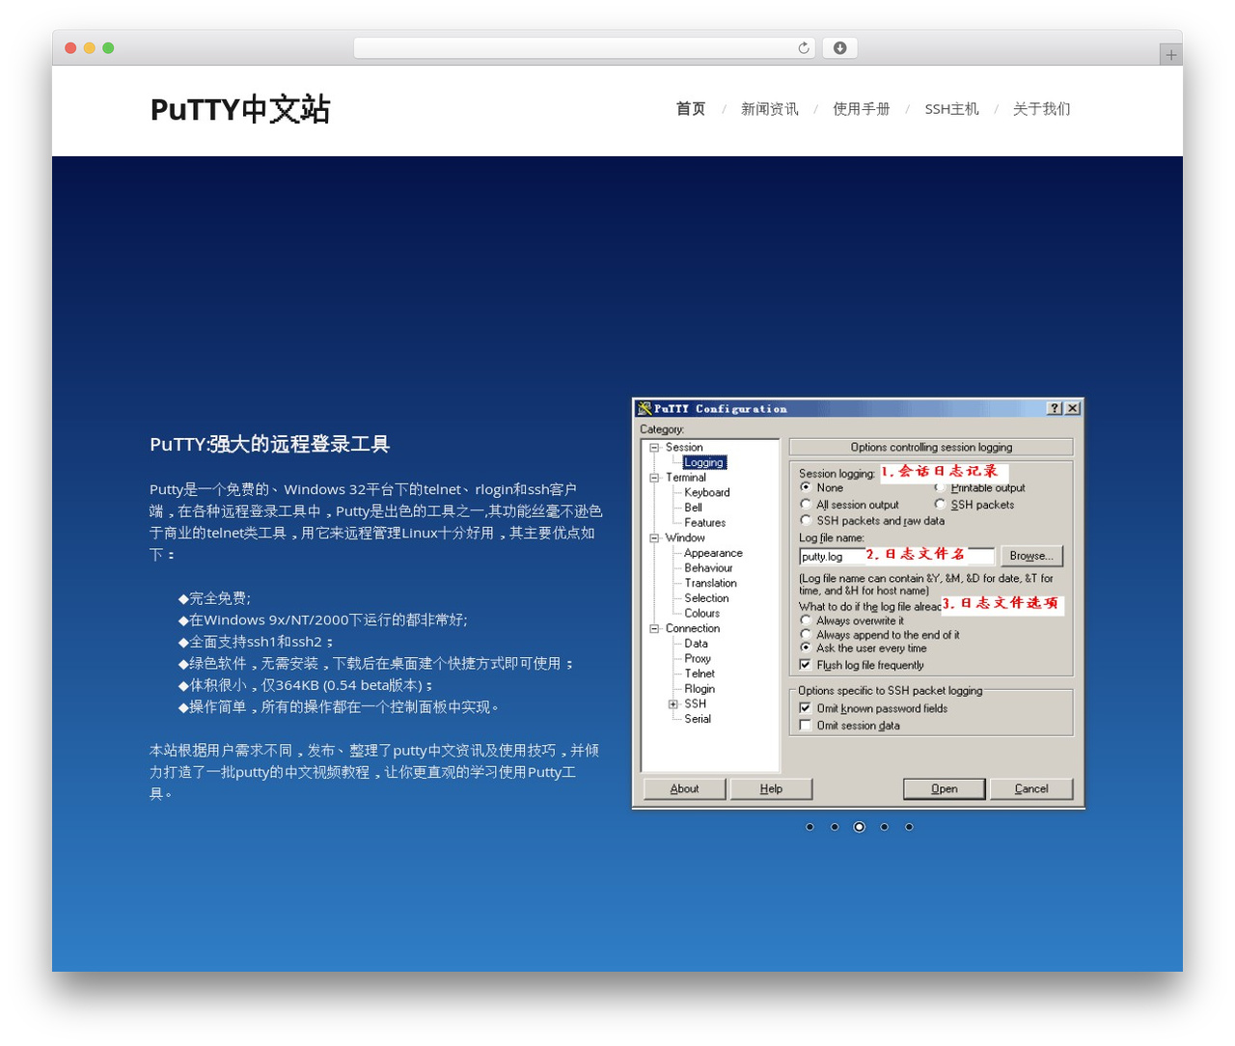Close the PuTTY Configuration dialog with X
1235x1046 pixels.
1072,408
